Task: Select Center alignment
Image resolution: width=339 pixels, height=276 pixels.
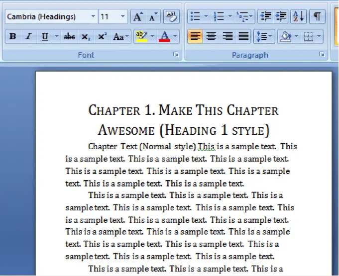Action: tap(211, 36)
